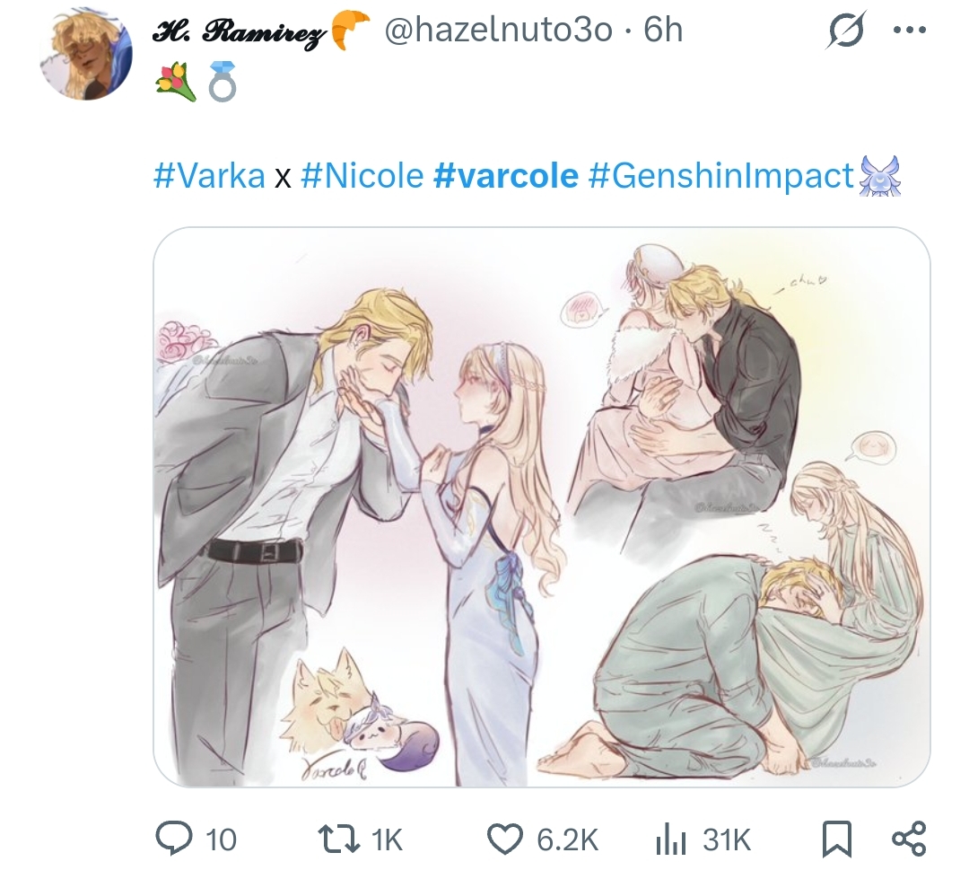Visit the @hazelnuto3o handle

click(x=498, y=30)
